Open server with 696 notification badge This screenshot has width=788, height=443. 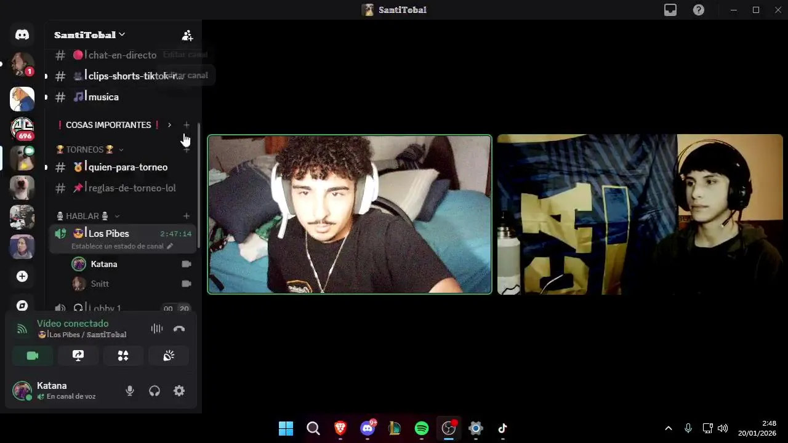[22, 129]
